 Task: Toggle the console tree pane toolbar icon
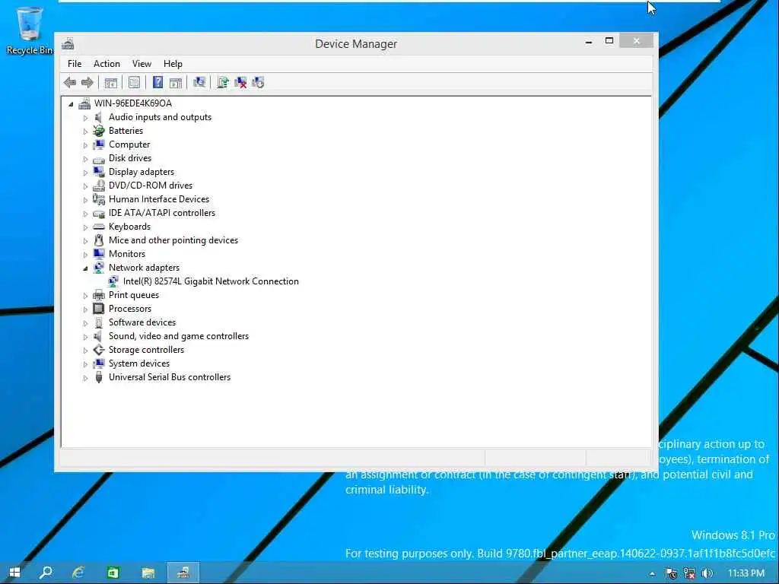click(x=111, y=82)
